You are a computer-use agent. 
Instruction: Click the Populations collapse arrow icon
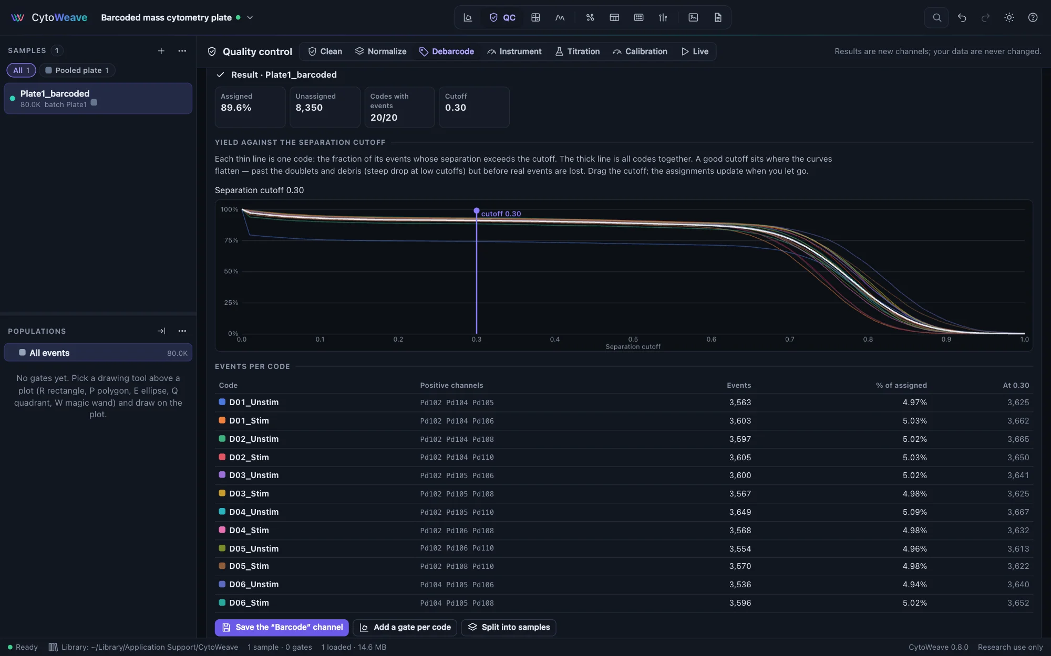click(x=161, y=331)
